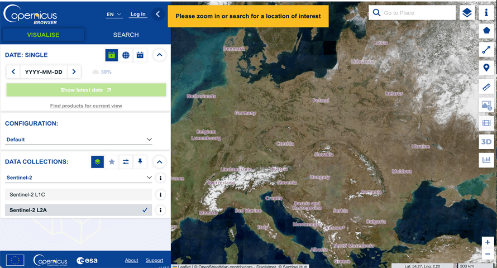Open the EN language dropdown
Viewport: 497px width, 268px height.
point(114,15)
